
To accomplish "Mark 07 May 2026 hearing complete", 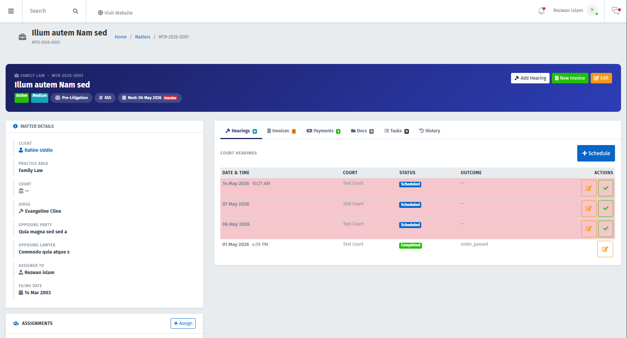I will (606, 208).
